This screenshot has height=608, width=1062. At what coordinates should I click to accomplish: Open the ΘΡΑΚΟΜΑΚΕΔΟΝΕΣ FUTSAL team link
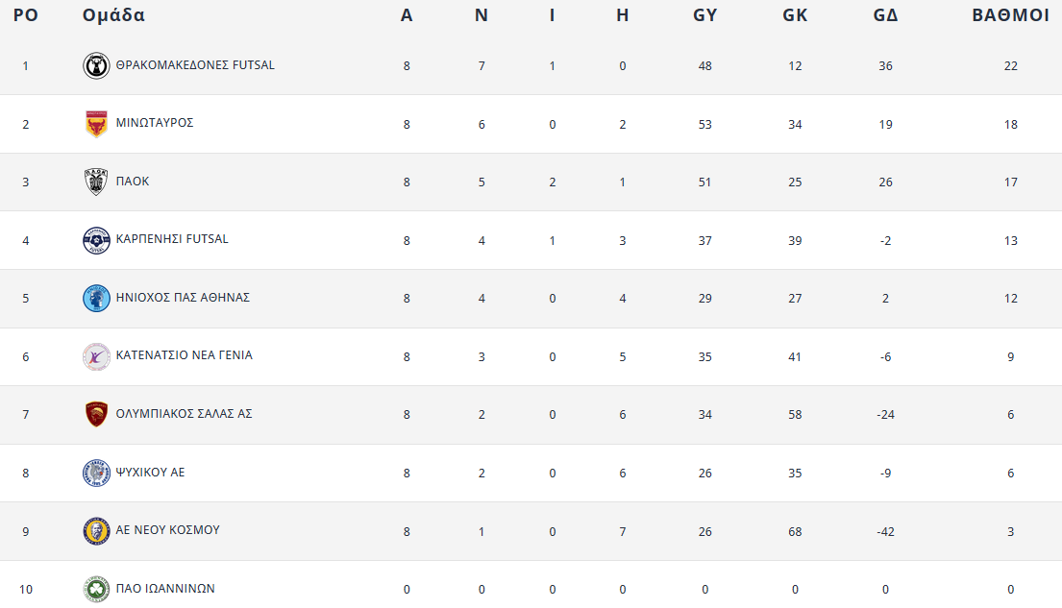[x=195, y=65]
